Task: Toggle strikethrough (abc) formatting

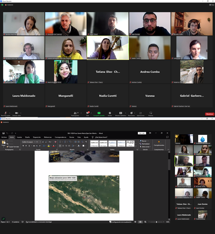Action: (34, 146)
